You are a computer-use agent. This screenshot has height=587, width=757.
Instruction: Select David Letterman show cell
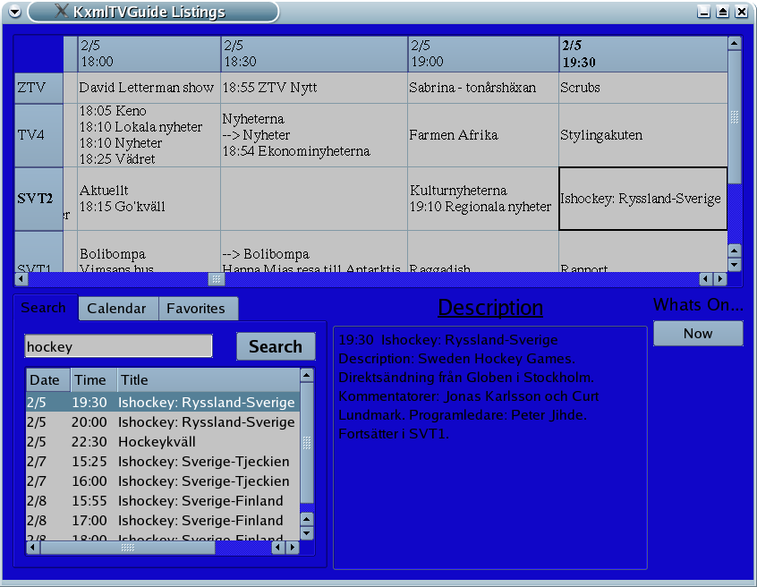[149, 88]
